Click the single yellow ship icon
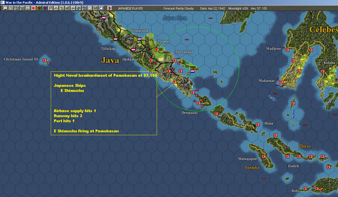This screenshot has width=338, height=197. [x=56, y=8]
